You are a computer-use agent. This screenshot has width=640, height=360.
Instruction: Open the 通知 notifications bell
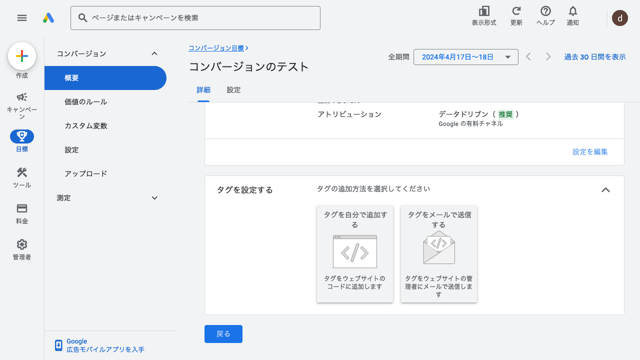click(x=573, y=16)
